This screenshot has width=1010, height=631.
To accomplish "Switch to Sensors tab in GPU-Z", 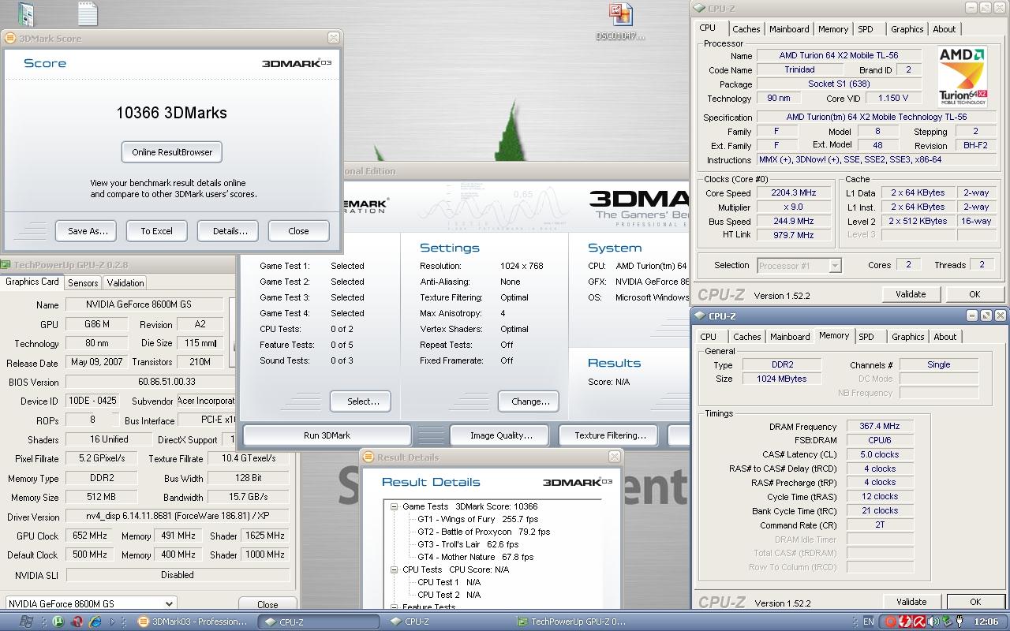I will coord(83,282).
